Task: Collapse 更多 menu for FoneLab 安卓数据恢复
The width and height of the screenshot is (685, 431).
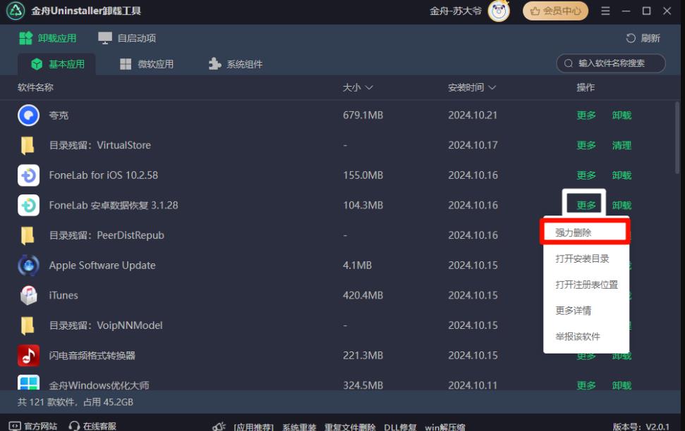Action: tap(586, 206)
